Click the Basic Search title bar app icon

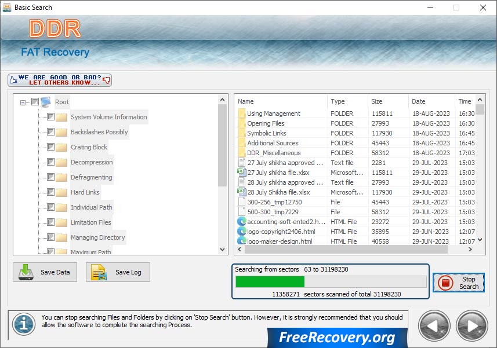click(x=6, y=8)
